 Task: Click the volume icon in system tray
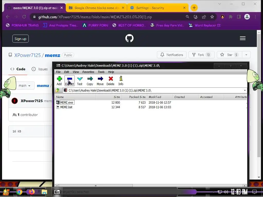(x=226, y=192)
